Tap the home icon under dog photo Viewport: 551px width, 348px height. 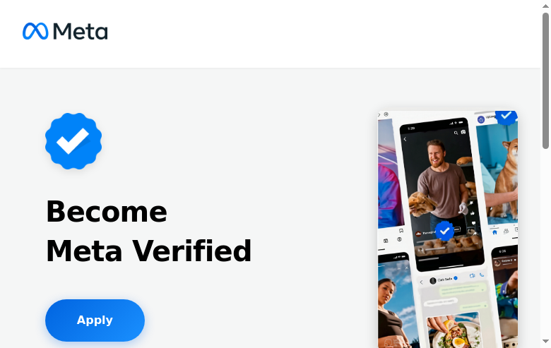pos(494,232)
